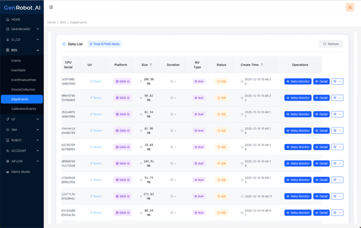Select CalibrationEvents in the sidebar
The image size is (361, 228).
pyautogui.click(x=24, y=109)
